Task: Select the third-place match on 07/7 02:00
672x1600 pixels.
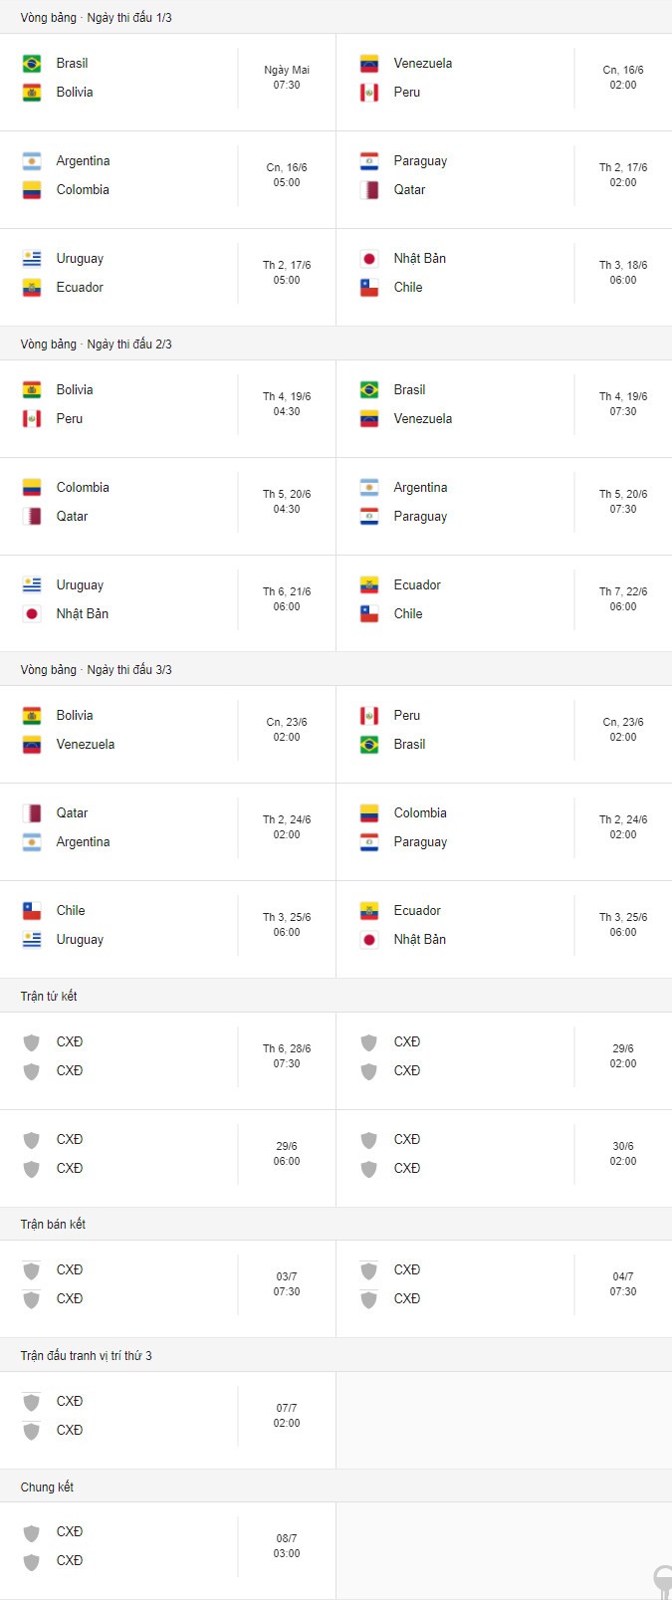Action: [x=168, y=1421]
